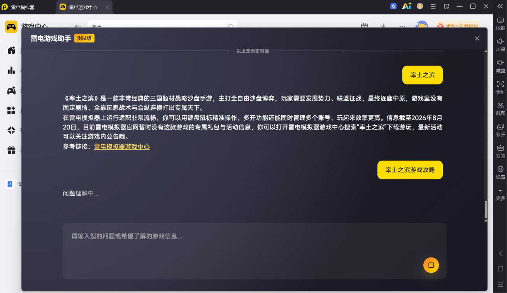The height and width of the screenshot is (293, 507).
Task: Tap the Android back arrow in the sidebar
Action: click(x=500, y=253)
